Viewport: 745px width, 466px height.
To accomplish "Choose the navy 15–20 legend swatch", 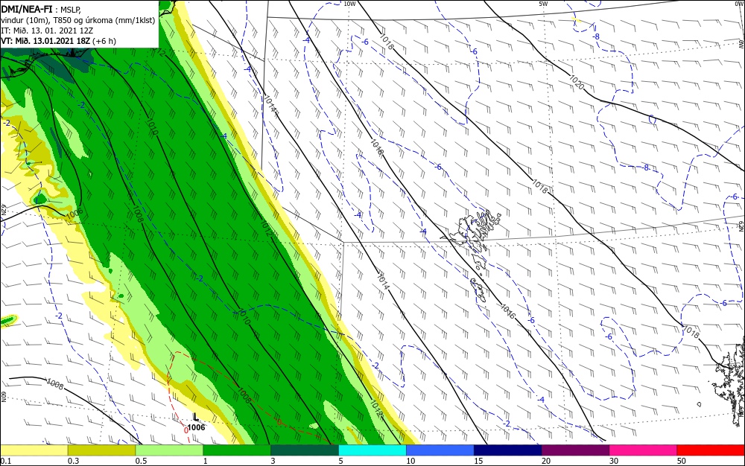I will (x=507, y=450).
